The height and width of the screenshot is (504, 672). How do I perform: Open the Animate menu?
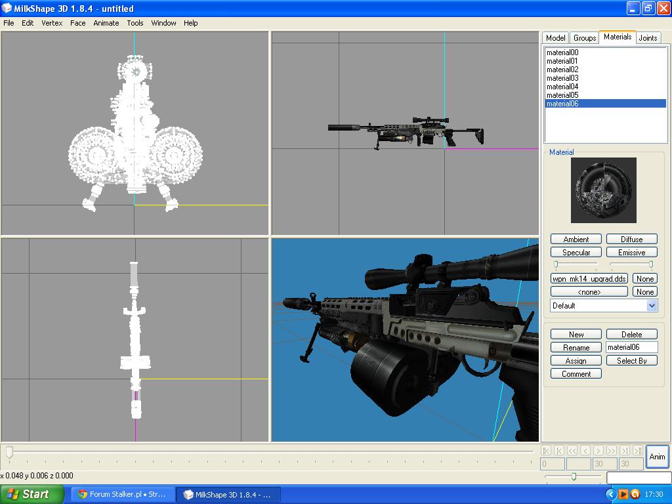[x=106, y=23]
